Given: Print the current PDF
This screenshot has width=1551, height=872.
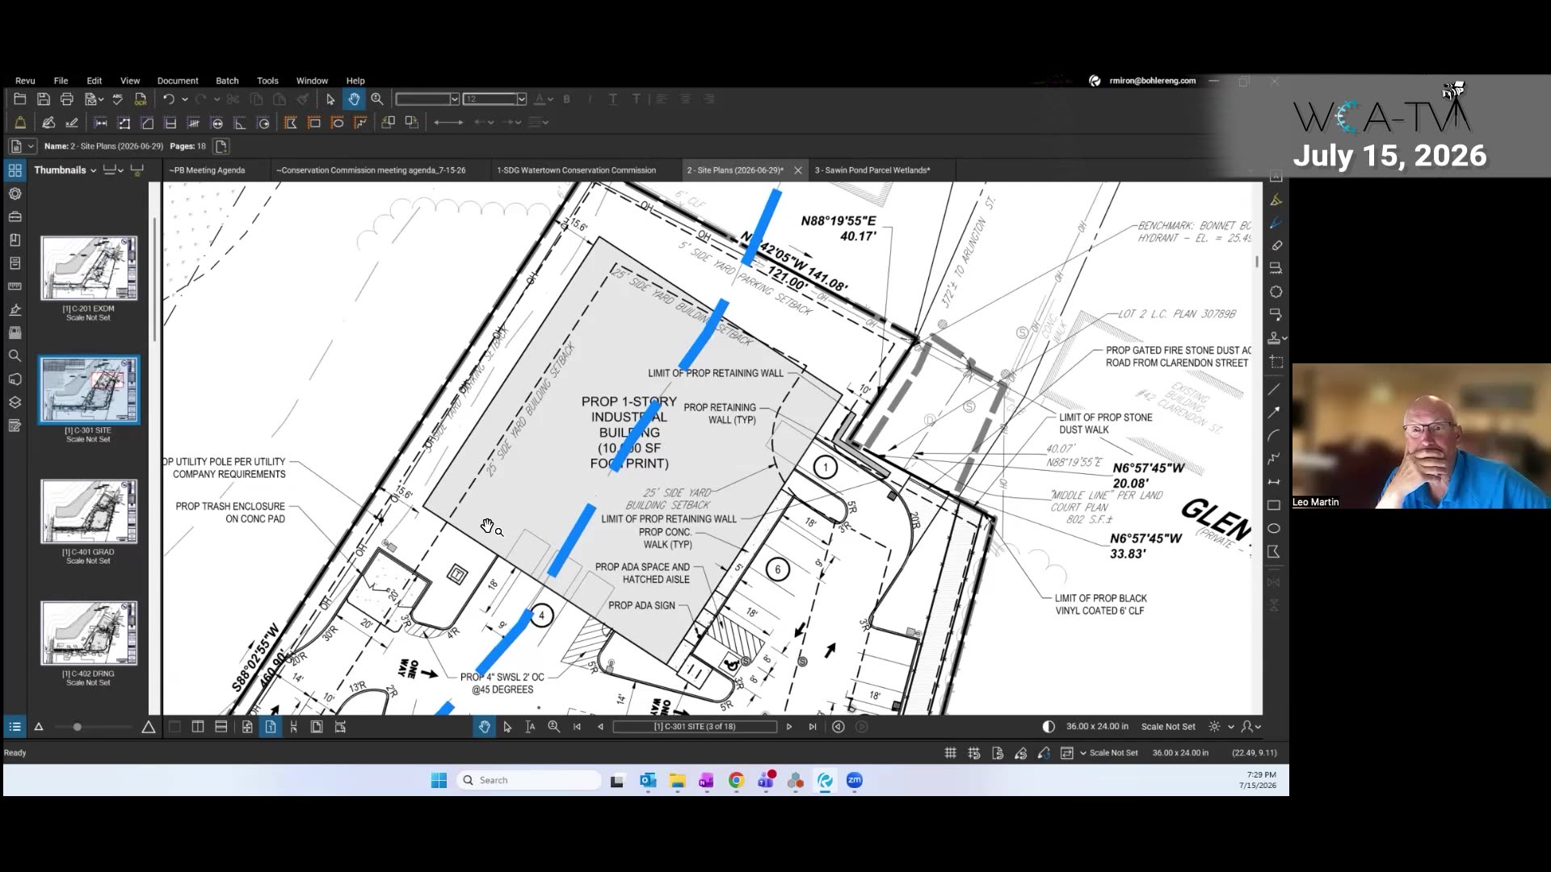Looking at the screenshot, I should (67, 99).
